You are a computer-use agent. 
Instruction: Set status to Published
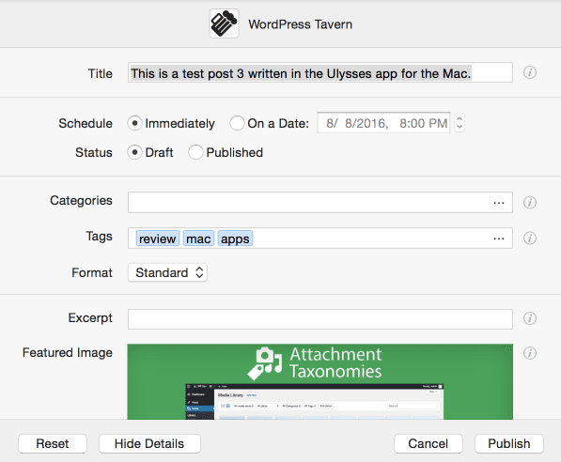coord(195,152)
